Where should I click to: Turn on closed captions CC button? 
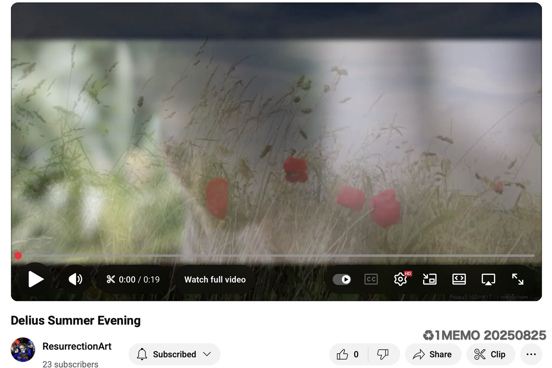point(371,279)
